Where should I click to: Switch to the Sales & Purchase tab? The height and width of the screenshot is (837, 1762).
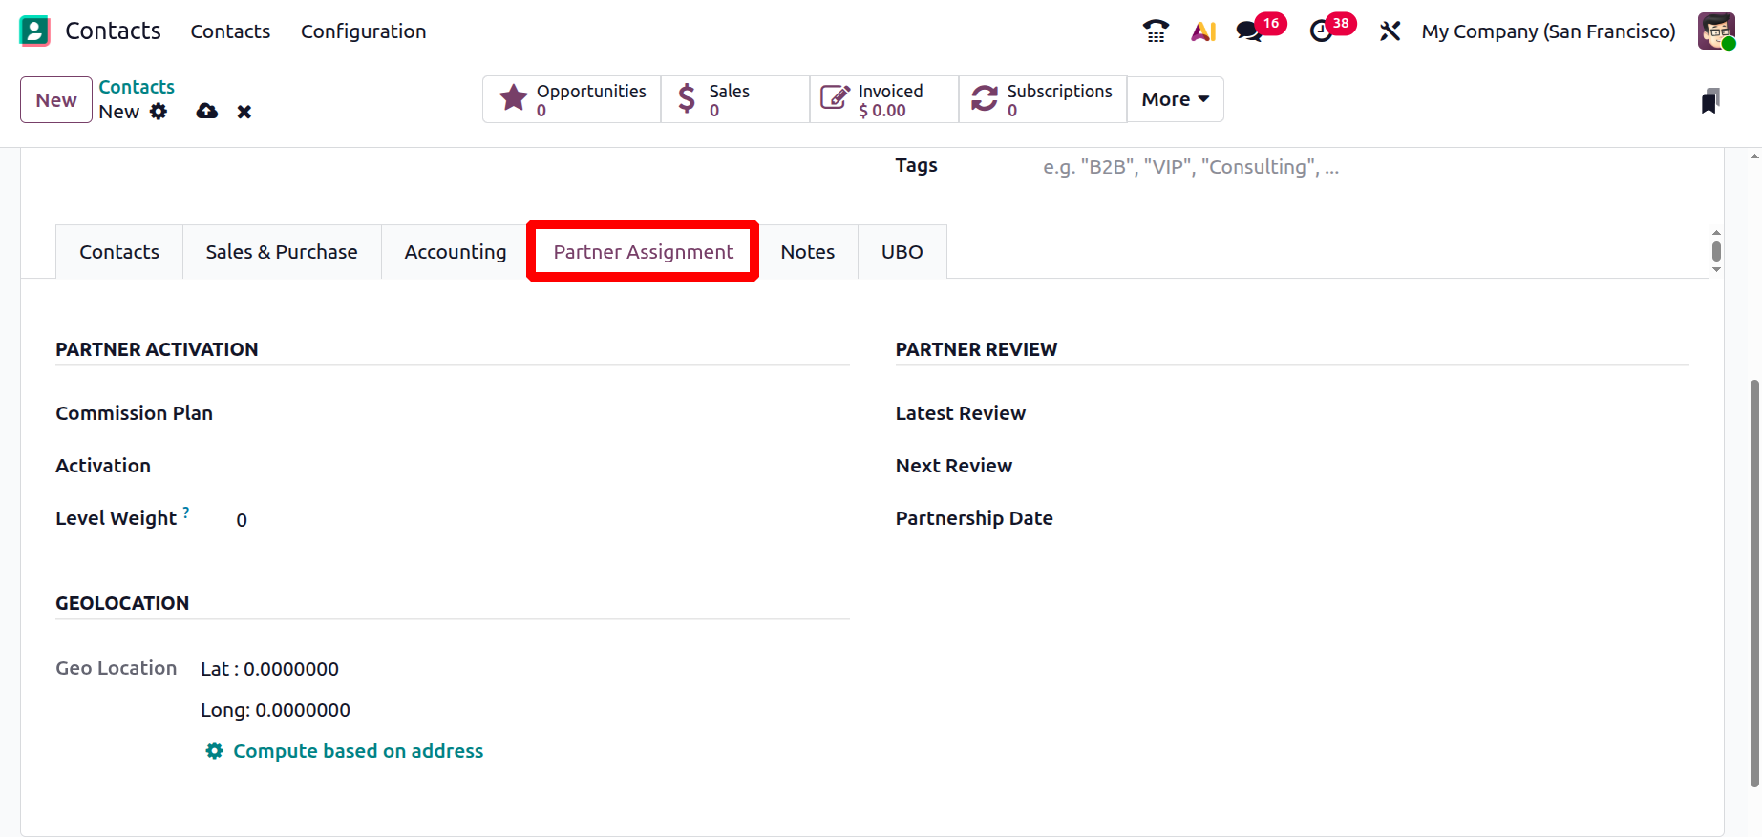coord(282,252)
